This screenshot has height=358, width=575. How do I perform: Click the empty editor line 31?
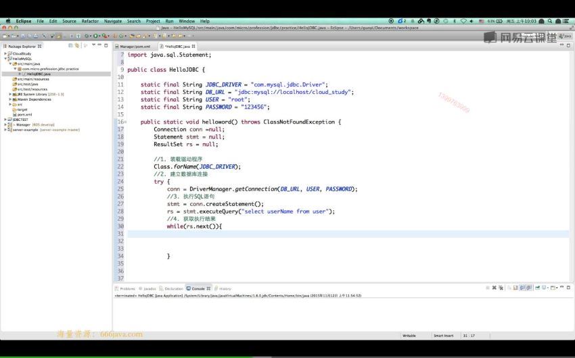338,233
